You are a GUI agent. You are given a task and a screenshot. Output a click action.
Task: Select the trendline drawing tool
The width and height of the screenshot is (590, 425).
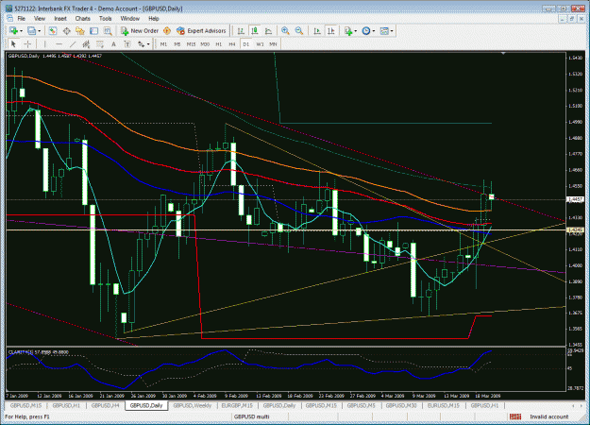click(73, 44)
